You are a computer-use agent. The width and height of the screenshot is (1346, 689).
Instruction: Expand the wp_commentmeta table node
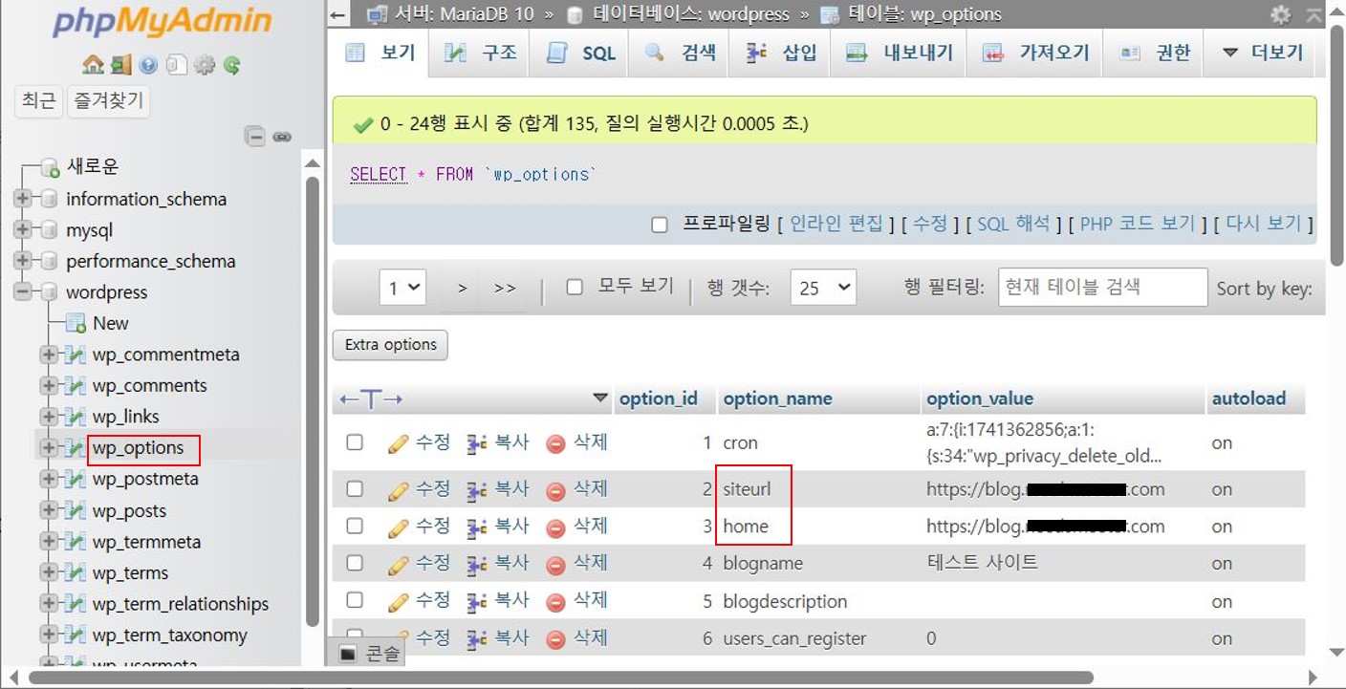pos(48,355)
